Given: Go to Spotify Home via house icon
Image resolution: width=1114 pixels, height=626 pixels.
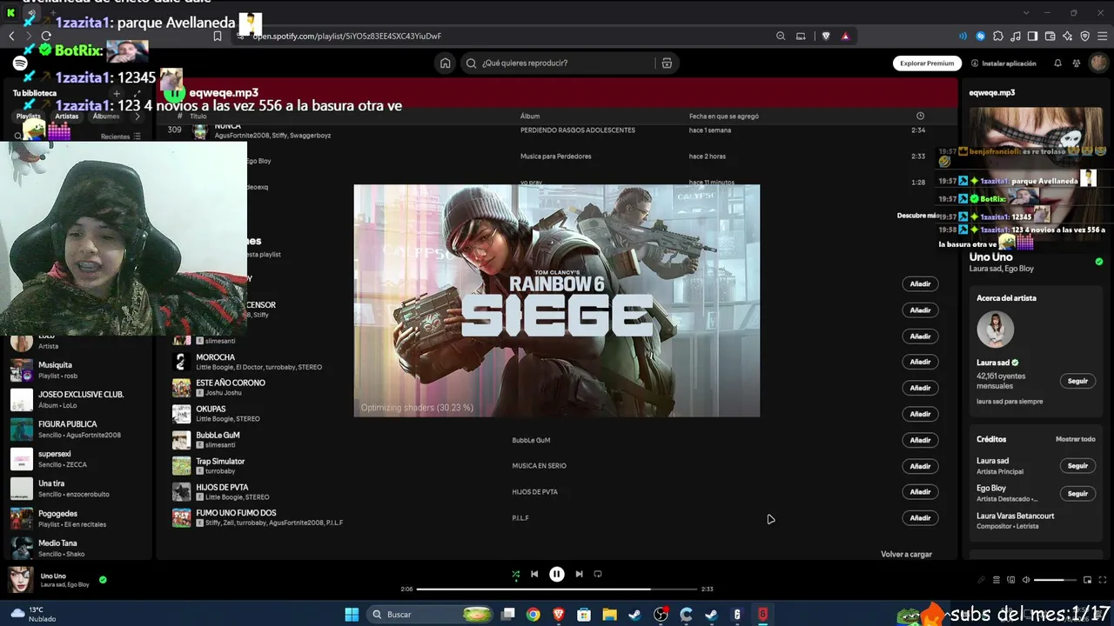Looking at the screenshot, I should point(446,63).
